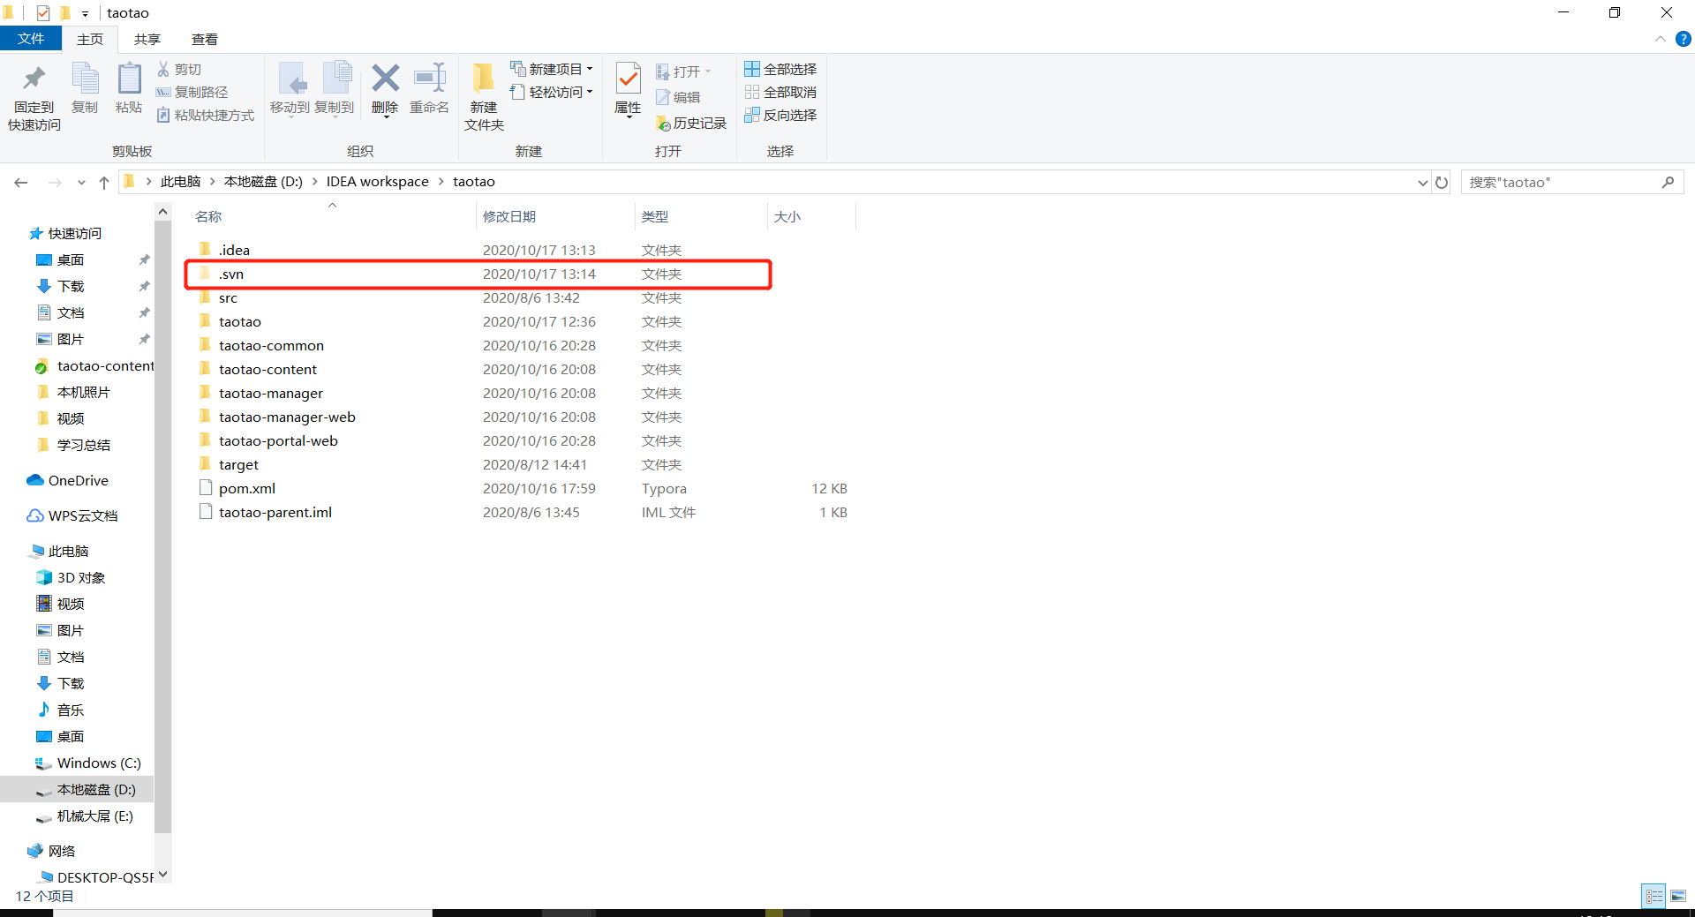
Task: Click the Rename ribbon icon
Action: tap(430, 88)
